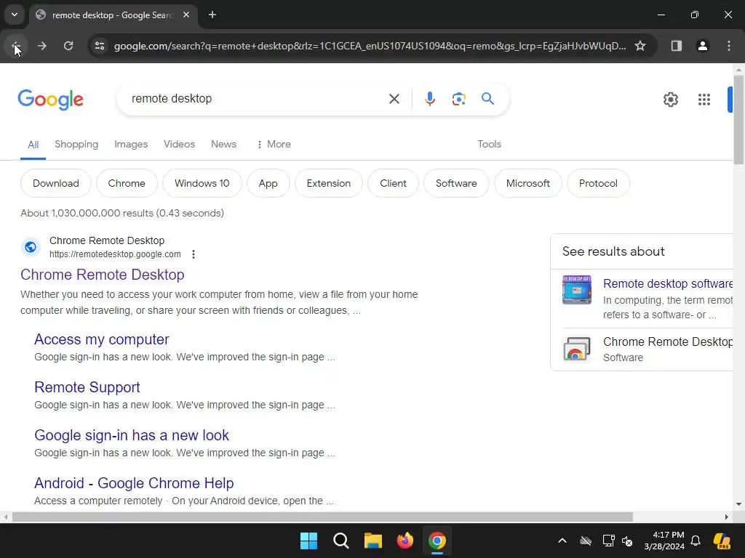Open the Chrome Remote Desktop result title
The width and height of the screenshot is (745, 558).
[102, 275]
